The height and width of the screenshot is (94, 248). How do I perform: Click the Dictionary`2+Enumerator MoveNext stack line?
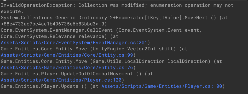[x=114, y=18]
